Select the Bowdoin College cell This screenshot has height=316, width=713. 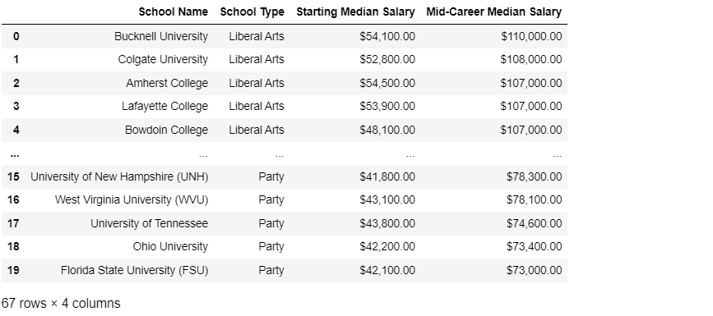click(x=166, y=130)
